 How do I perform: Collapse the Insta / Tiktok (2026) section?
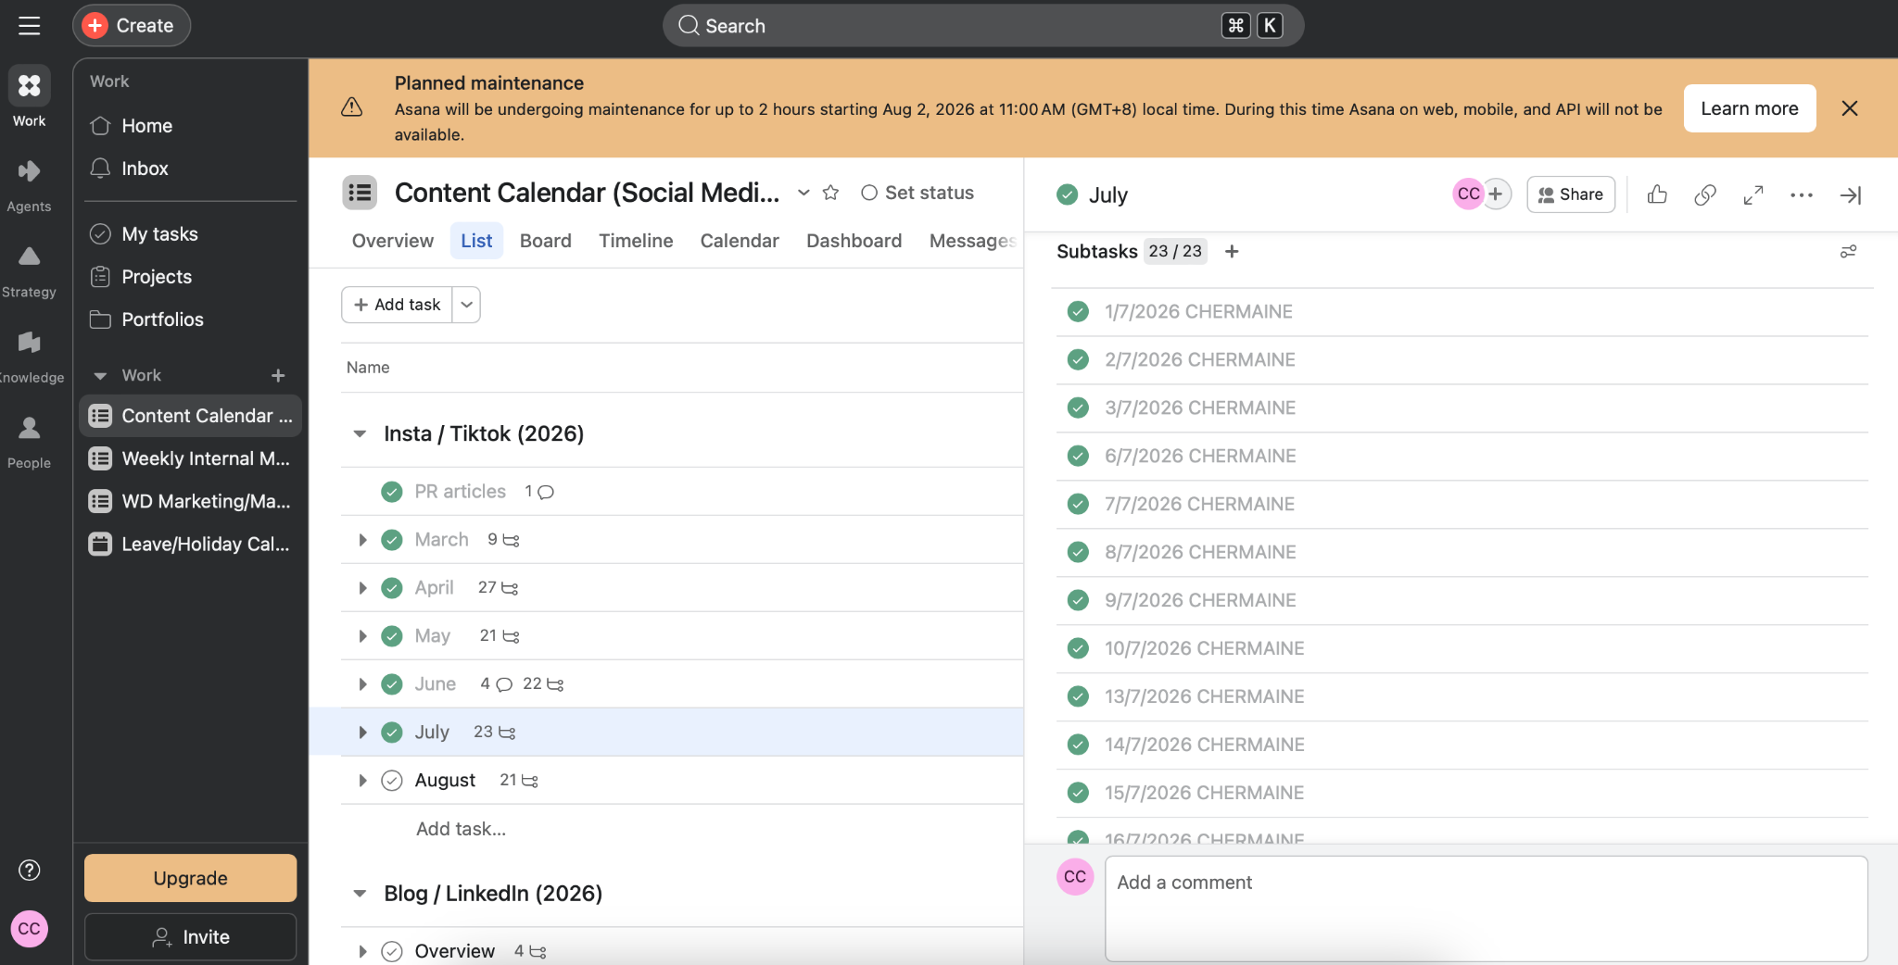tap(360, 433)
